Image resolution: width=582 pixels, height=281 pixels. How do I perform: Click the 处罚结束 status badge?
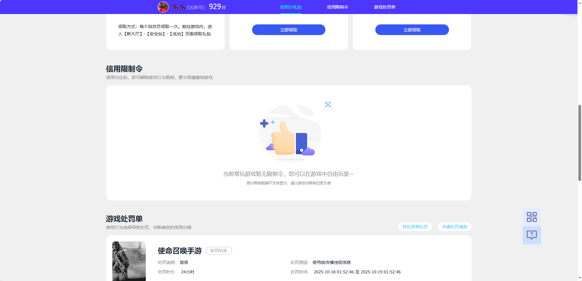pos(219,251)
